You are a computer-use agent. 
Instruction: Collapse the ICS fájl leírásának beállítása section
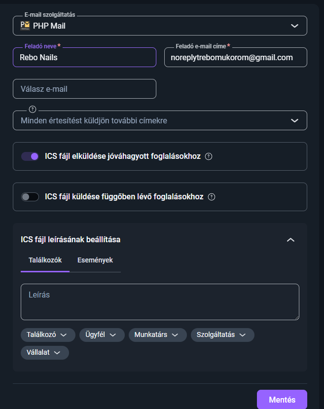pyautogui.click(x=290, y=240)
